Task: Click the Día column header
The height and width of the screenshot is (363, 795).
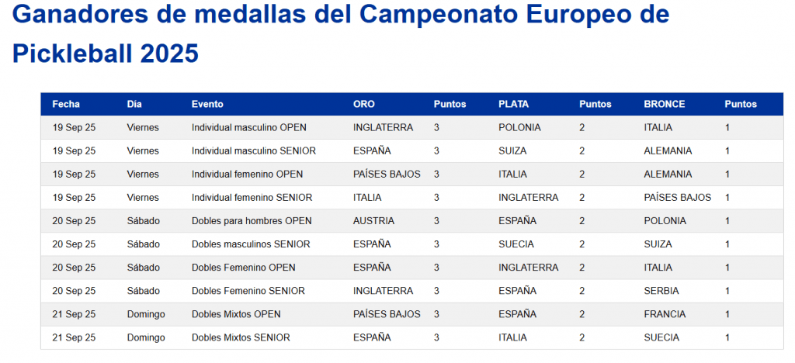Action: [x=134, y=104]
